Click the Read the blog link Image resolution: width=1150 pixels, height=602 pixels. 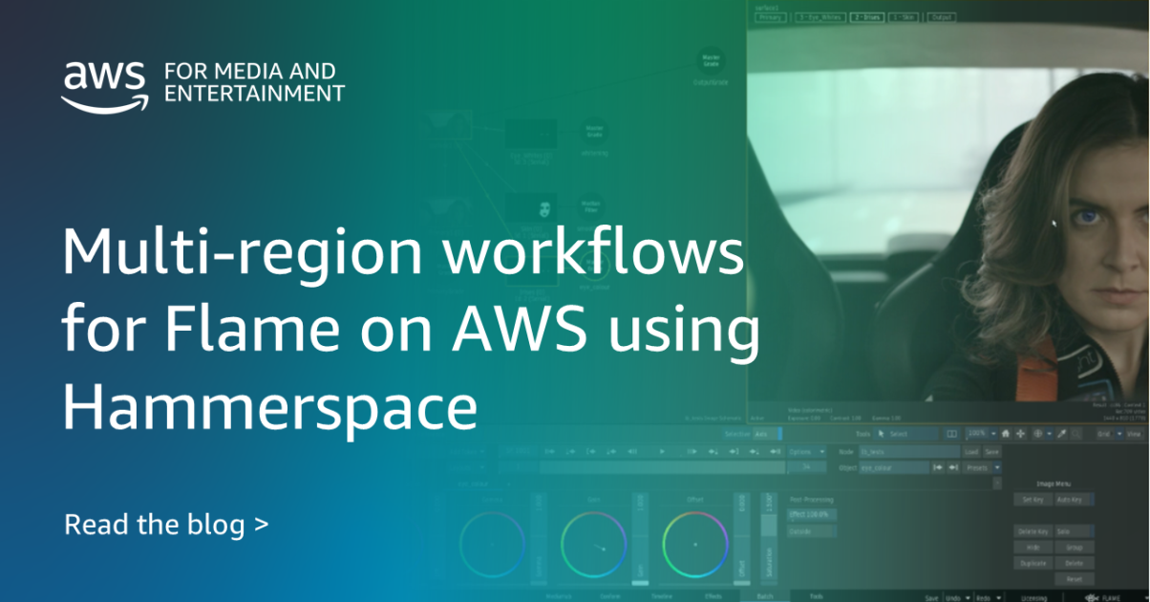coord(166,525)
